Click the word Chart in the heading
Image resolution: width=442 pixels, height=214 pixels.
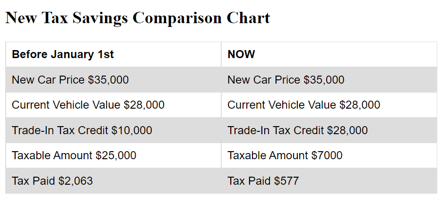click(x=248, y=18)
